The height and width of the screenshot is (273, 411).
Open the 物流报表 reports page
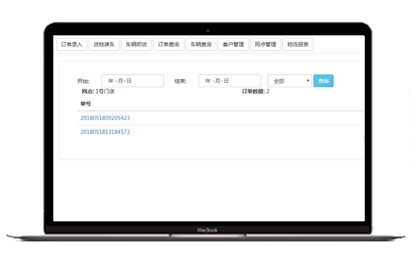tap(298, 45)
